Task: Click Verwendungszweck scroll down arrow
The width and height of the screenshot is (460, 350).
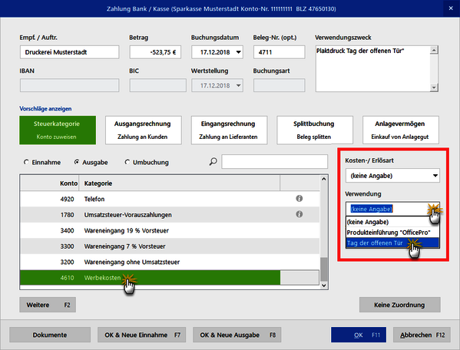Action: 434,87
